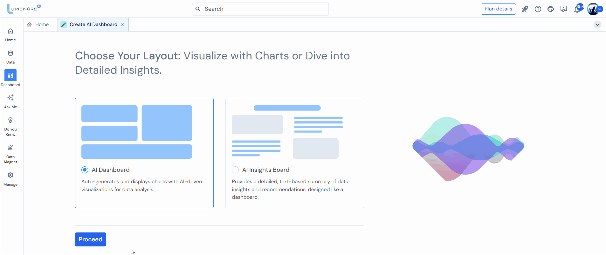The height and width of the screenshot is (255, 606).
Task: Choose the AI Insights Board layout card
Action: (x=294, y=153)
